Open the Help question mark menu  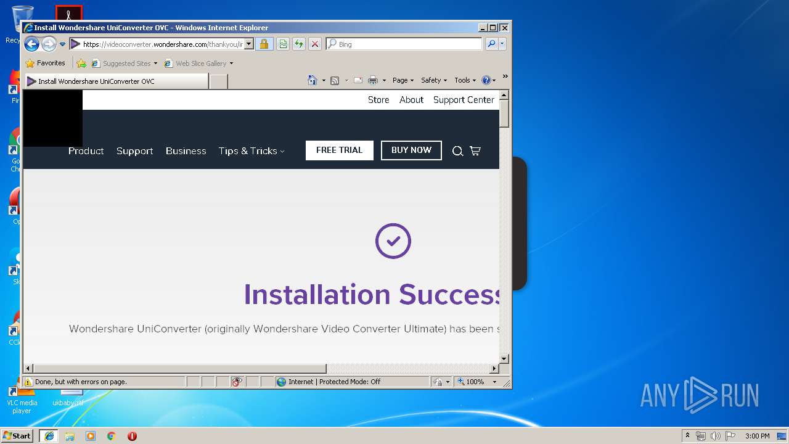coord(488,80)
